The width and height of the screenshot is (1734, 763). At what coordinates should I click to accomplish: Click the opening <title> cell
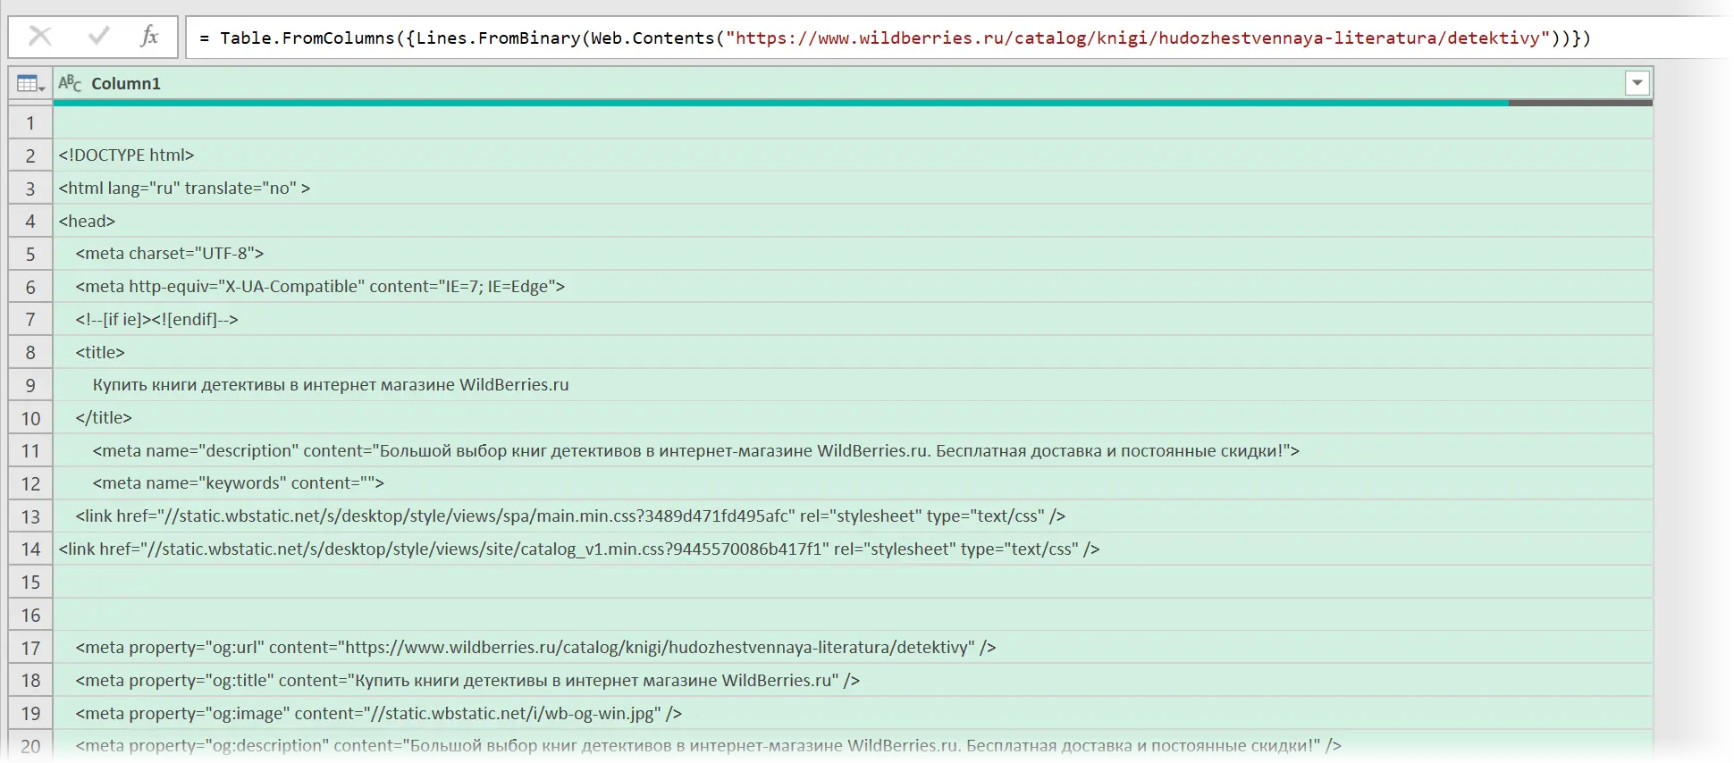pyautogui.click(x=853, y=352)
